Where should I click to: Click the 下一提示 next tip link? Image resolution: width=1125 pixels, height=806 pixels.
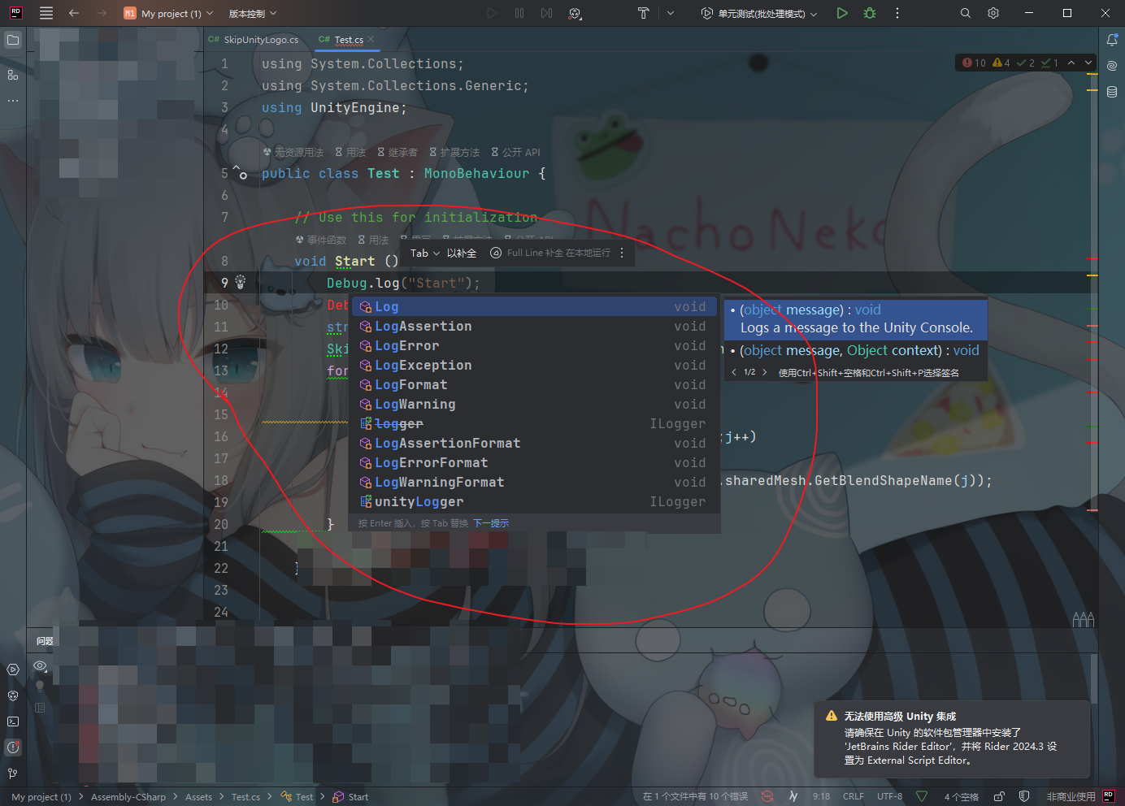coord(491,523)
